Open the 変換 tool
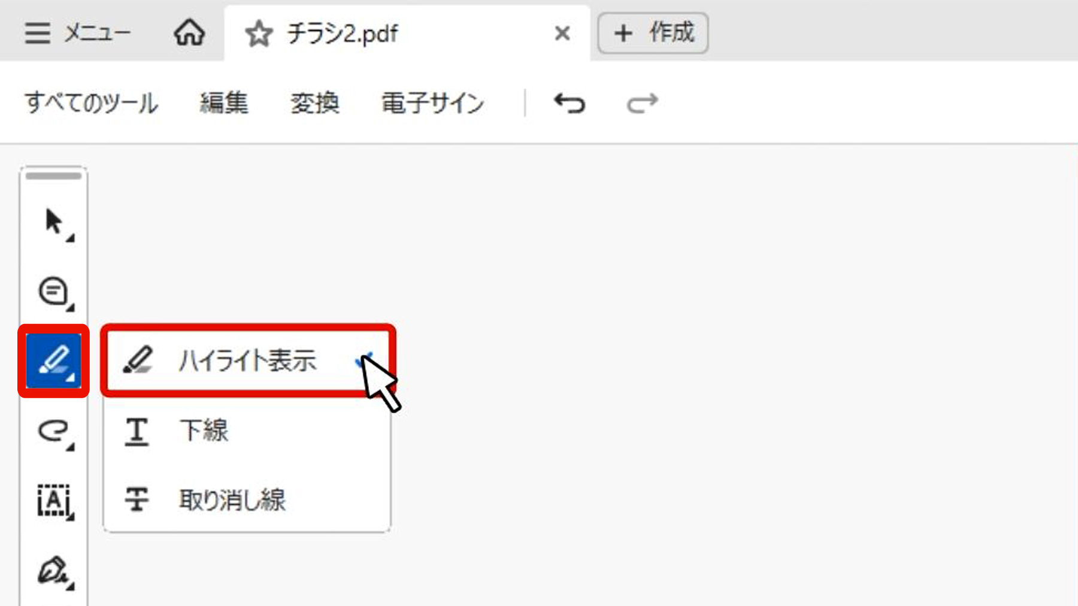Screen dimensions: 1078x606 (315, 103)
